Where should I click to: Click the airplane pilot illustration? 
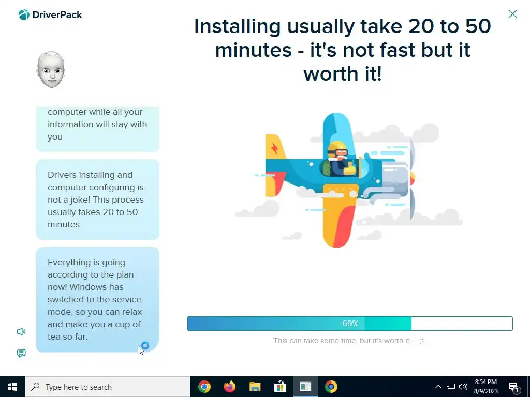pos(342,180)
